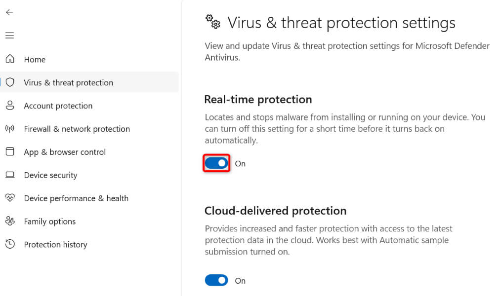Click the settings gears header icon

pos(213,22)
